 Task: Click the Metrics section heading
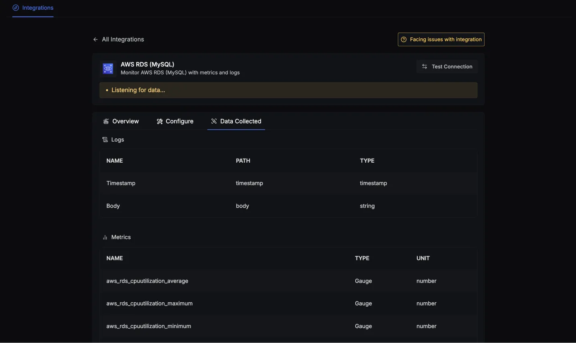(x=121, y=237)
